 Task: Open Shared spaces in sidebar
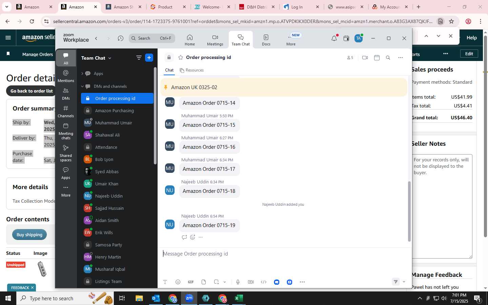tap(66, 153)
